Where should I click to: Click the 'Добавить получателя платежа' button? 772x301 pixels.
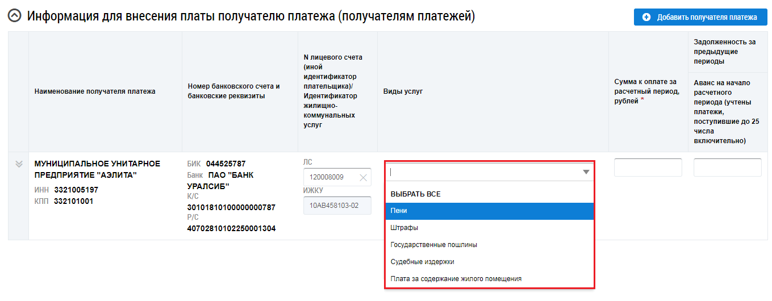[x=700, y=17]
